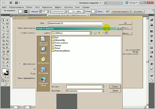
Task: Select the Японские шаблоны folder
Action: (x=61, y=51)
